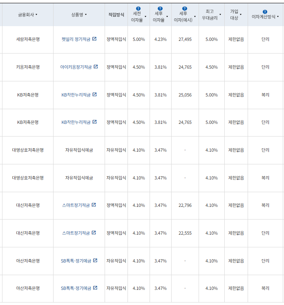Click 단리 in the 세람저축은행 row

click(x=265, y=39)
